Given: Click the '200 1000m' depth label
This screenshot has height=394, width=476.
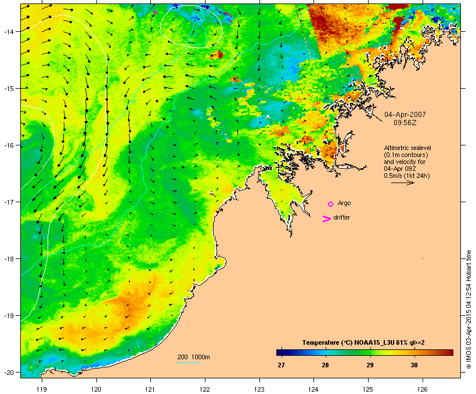Looking at the screenshot, I should 193,357.
